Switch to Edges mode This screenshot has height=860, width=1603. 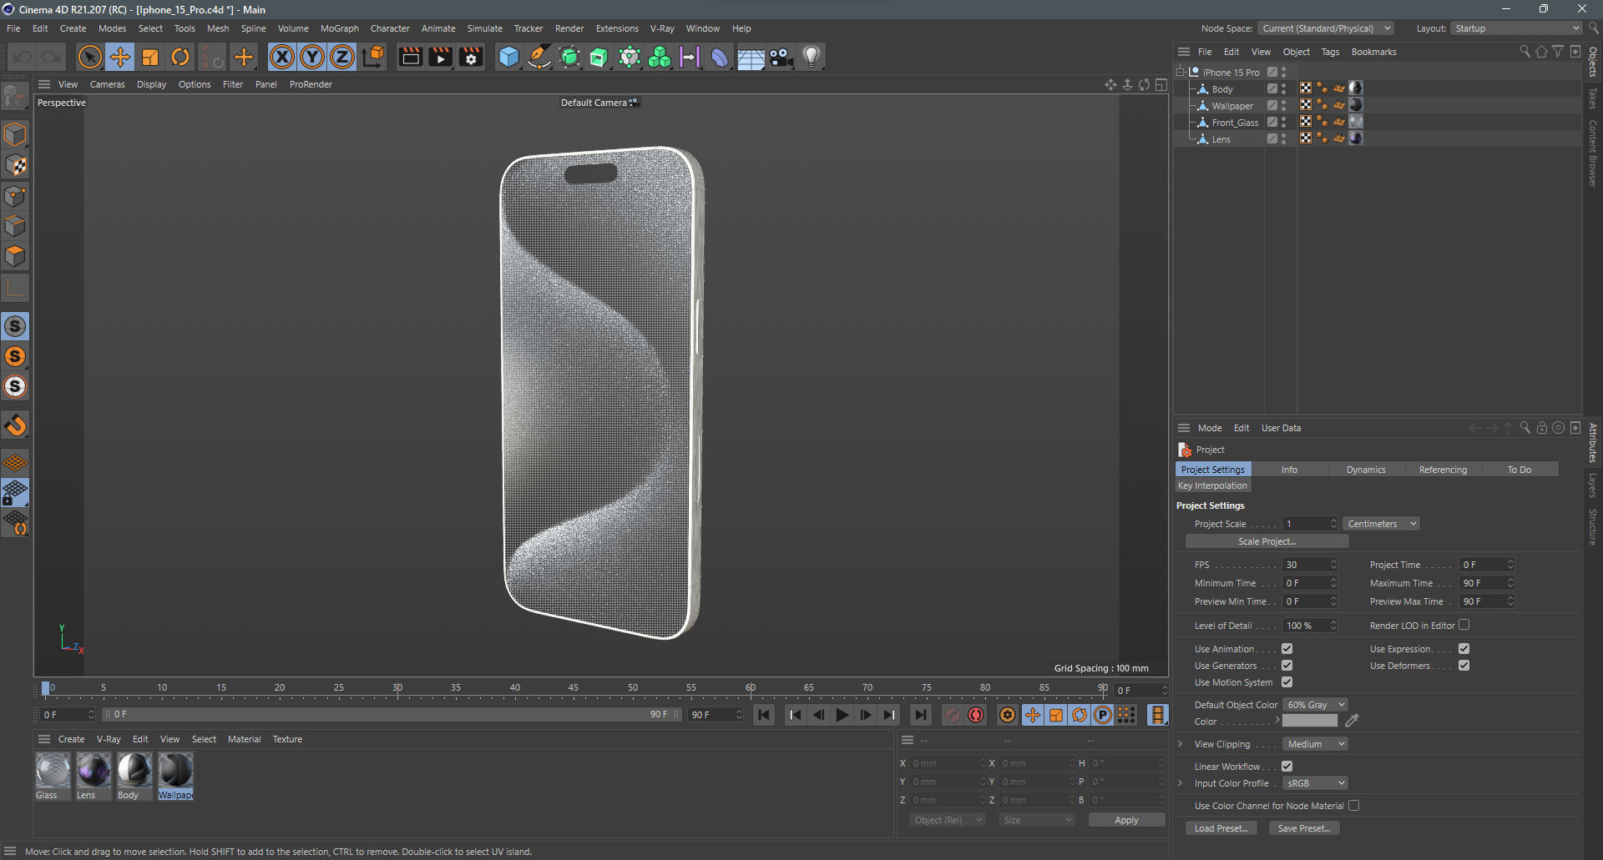[x=15, y=226]
